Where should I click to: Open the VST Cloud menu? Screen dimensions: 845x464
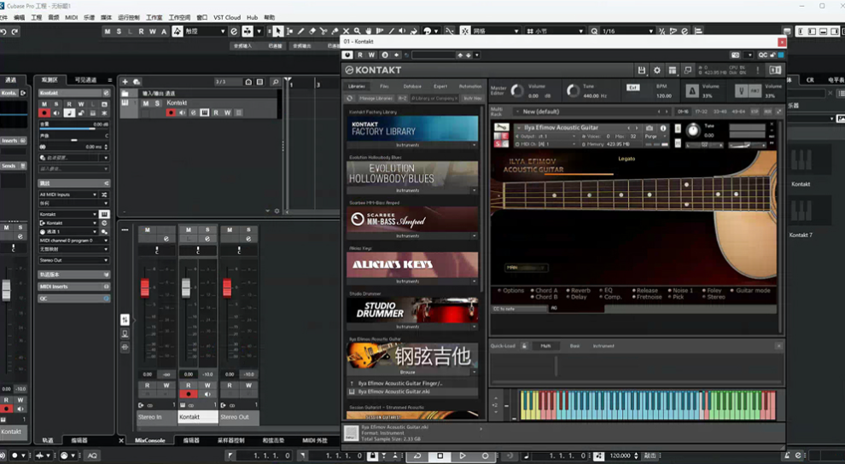click(226, 17)
